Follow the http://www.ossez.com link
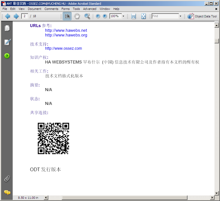220x201 pixels. (63, 48)
